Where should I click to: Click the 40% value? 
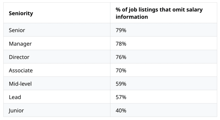(x=121, y=111)
